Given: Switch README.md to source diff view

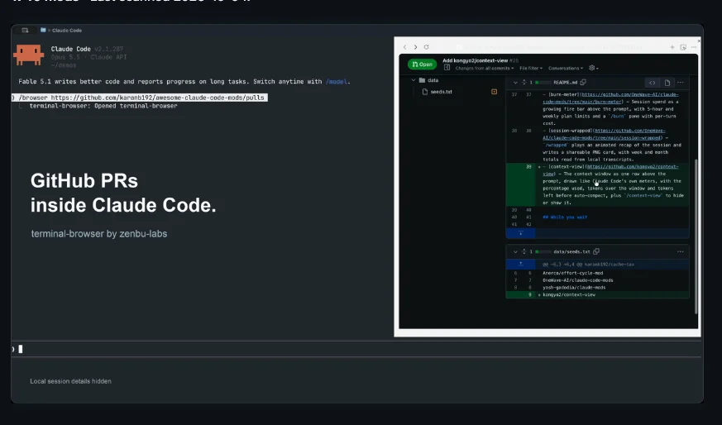Looking at the screenshot, I should coord(652,83).
